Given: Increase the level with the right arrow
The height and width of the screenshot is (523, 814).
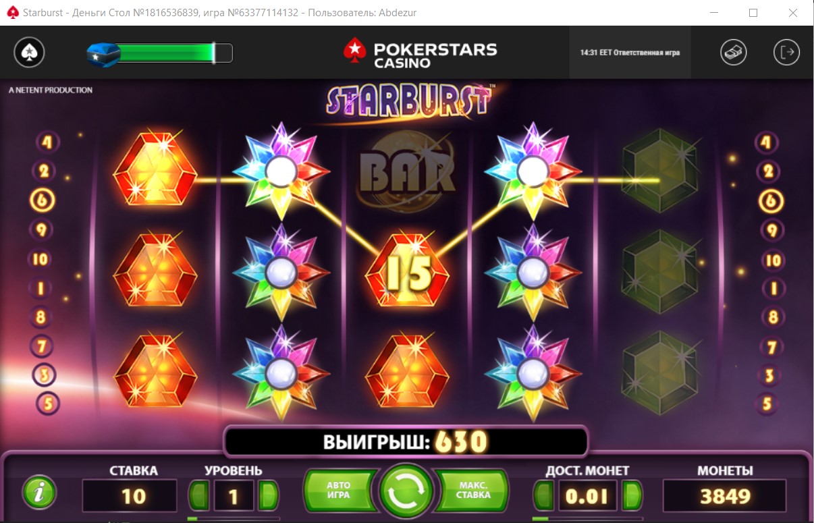Looking at the screenshot, I should pos(268,496).
